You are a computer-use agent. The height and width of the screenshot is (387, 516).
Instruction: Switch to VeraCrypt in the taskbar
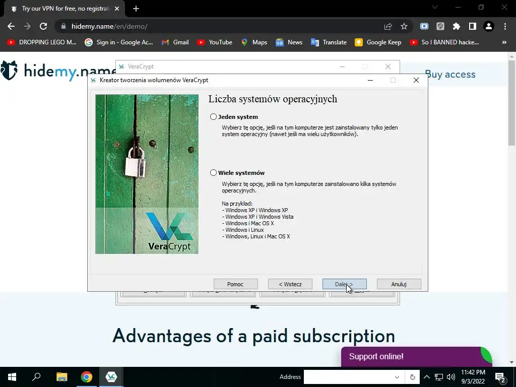click(x=111, y=377)
